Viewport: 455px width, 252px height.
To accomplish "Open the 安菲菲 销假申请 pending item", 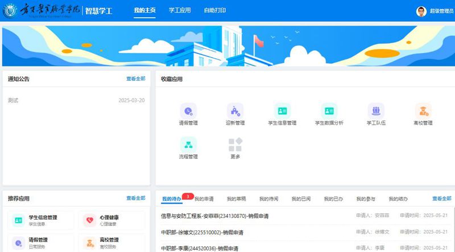I will coord(215,216).
